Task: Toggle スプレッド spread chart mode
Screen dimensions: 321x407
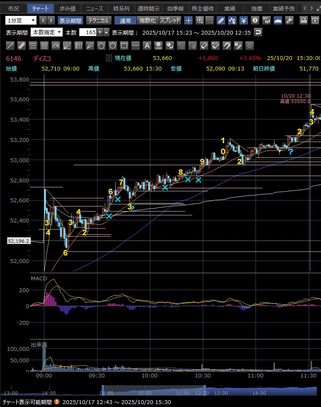Action: point(170,20)
